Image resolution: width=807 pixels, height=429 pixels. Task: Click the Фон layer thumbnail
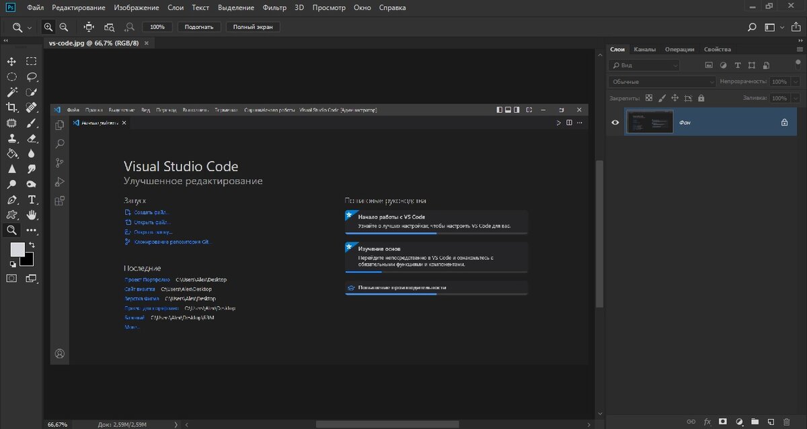650,122
